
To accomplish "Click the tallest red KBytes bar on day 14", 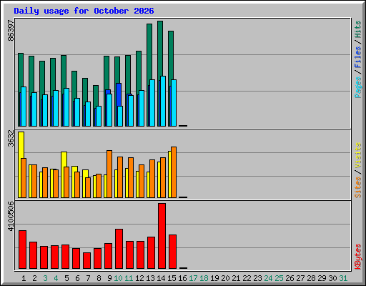I will pos(162,236).
